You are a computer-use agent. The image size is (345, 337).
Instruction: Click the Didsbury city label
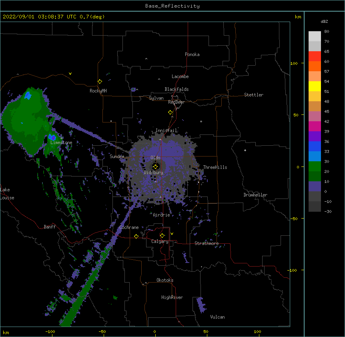[x=153, y=173]
